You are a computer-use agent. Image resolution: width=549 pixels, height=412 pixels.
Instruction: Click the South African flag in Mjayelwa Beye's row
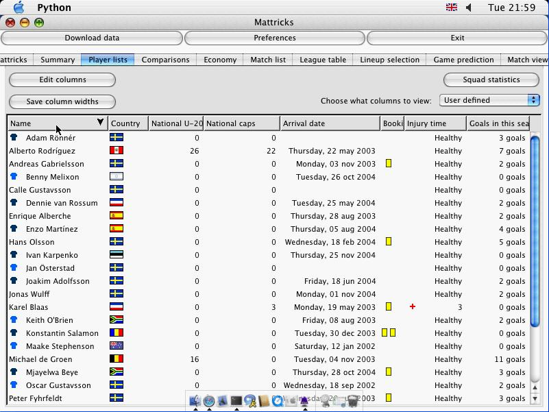tap(117, 372)
